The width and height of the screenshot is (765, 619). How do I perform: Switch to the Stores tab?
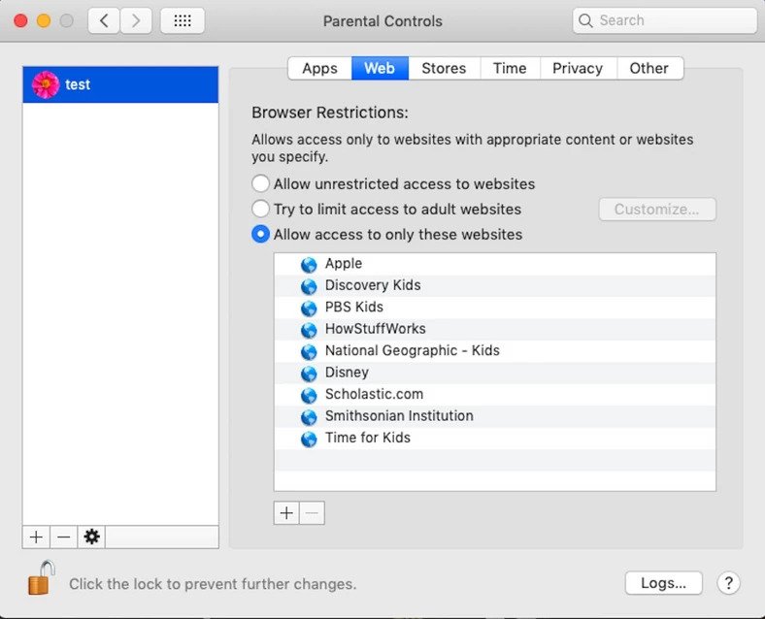444,68
